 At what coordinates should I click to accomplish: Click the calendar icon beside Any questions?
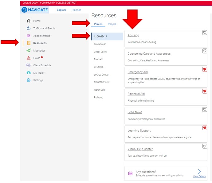[130, 173]
